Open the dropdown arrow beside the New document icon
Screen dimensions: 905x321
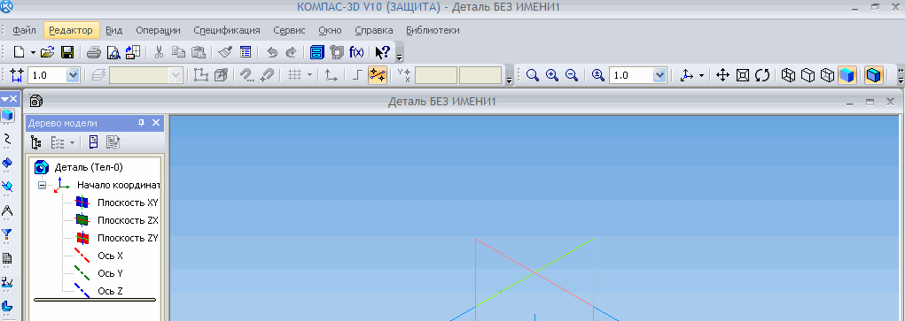(x=33, y=52)
